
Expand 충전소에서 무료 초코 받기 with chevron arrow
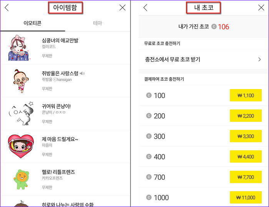259,60
